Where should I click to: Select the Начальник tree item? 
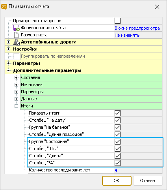[32, 85]
